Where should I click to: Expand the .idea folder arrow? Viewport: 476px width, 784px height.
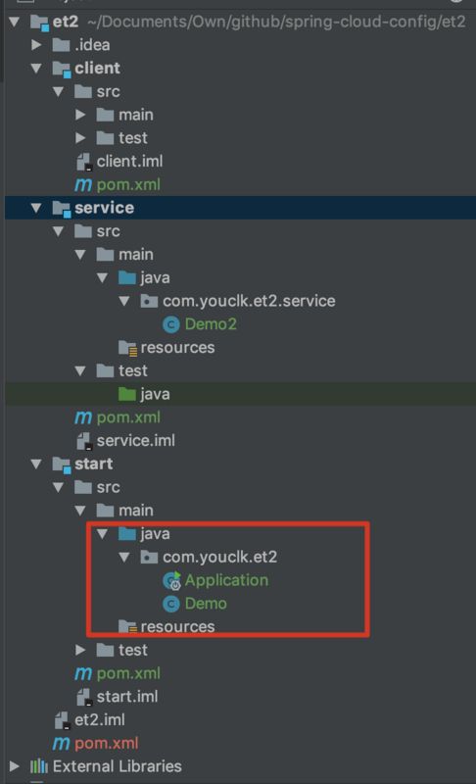36,45
